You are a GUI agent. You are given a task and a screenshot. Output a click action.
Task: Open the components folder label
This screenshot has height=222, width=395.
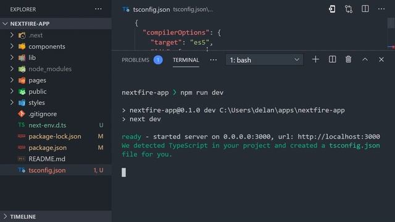47,47
